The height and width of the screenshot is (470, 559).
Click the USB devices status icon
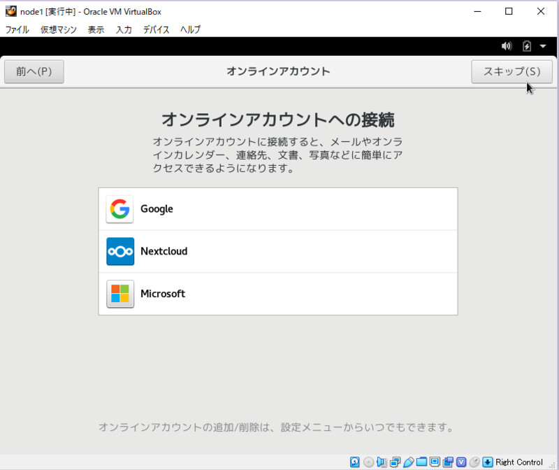[x=408, y=462]
